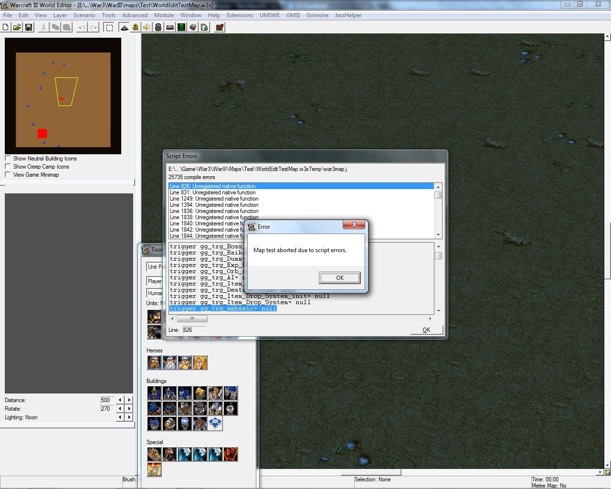Pick the Arcane Tower glowing orb icon
This screenshot has height=489, width=611.
(x=185, y=424)
